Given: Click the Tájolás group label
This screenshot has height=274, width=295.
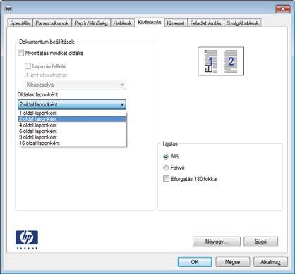Looking at the screenshot, I should (x=169, y=144).
